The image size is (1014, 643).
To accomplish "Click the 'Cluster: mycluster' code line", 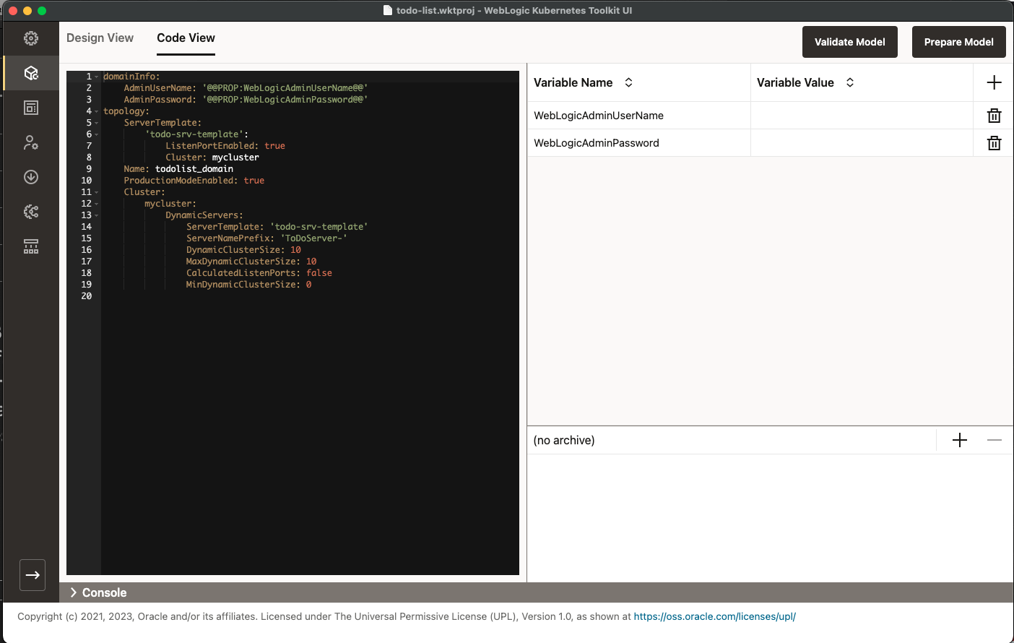I will (x=212, y=157).
